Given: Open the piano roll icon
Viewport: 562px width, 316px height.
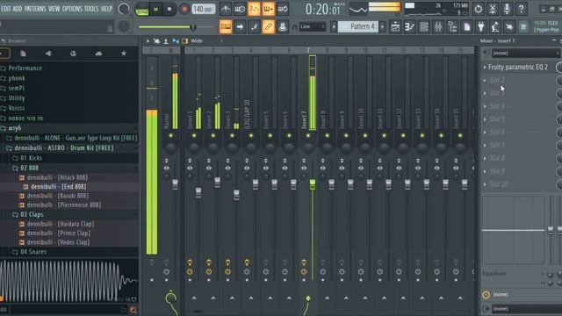Looking at the screenshot, I should pyautogui.click(x=410, y=27).
